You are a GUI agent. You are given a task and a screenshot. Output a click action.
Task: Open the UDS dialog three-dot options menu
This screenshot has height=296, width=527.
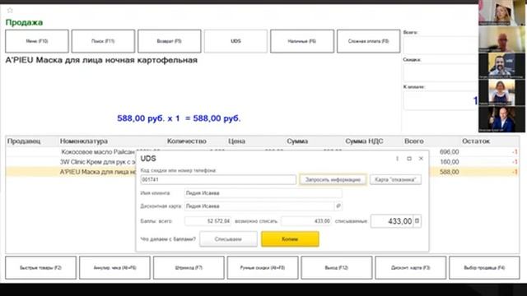coord(397,159)
